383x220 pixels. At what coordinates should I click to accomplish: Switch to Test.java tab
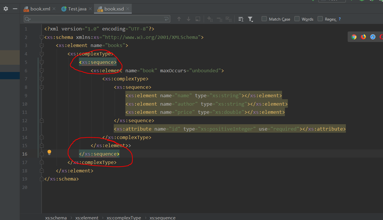77,9
